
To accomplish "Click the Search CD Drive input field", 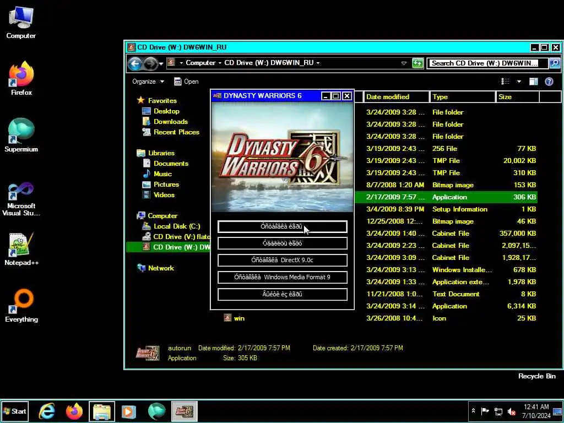I will point(487,63).
